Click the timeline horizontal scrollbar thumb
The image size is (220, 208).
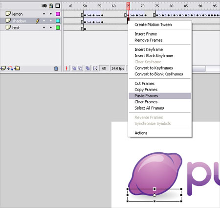198,69
